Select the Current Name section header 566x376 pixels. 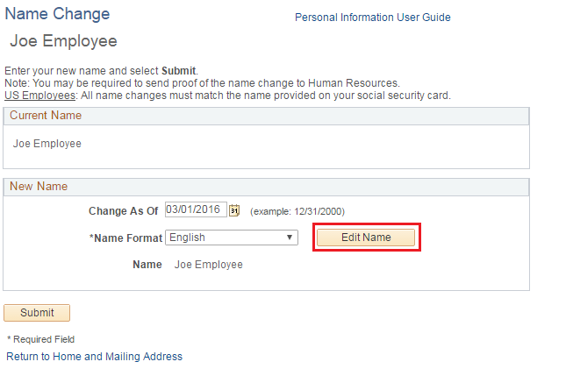[45, 116]
